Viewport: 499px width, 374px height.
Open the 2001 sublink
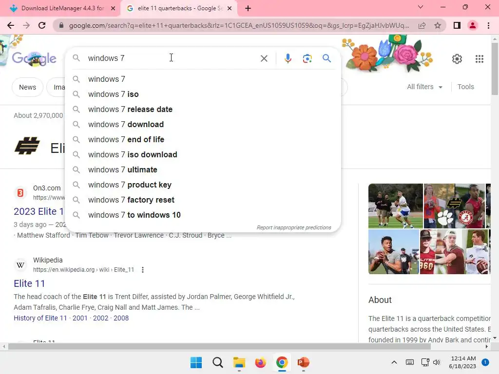(x=80, y=318)
